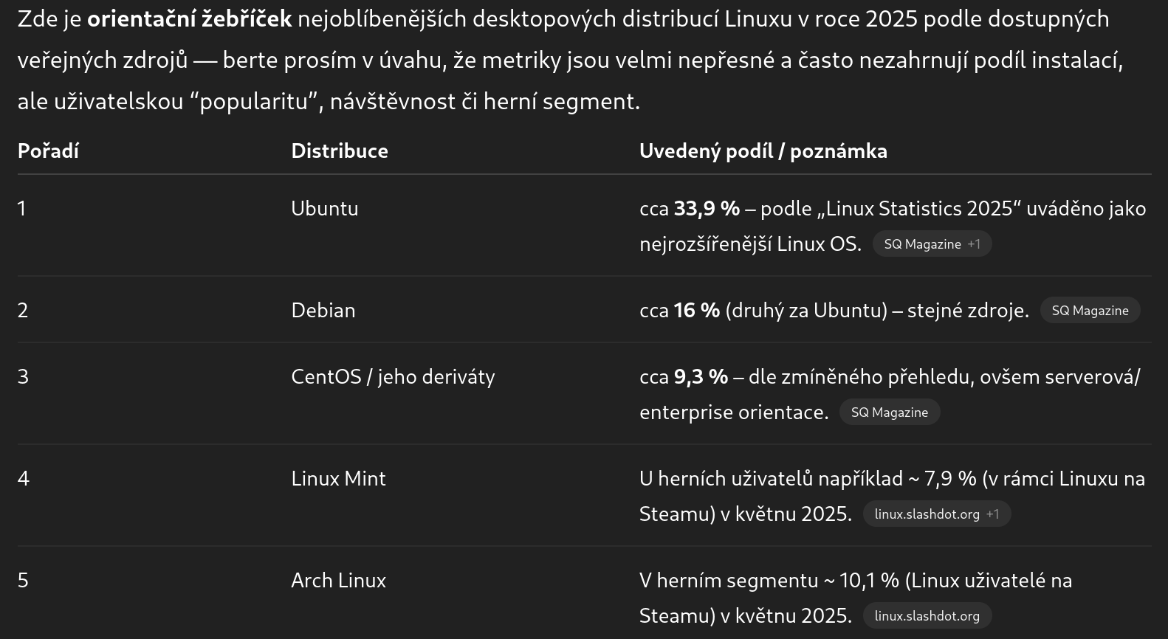1168x639 pixels.
Task: Select the Ubuntu distribution cell
Action: click(325, 209)
